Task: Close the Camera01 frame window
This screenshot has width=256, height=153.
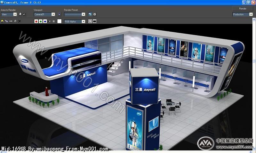Action: tap(253, 3)
